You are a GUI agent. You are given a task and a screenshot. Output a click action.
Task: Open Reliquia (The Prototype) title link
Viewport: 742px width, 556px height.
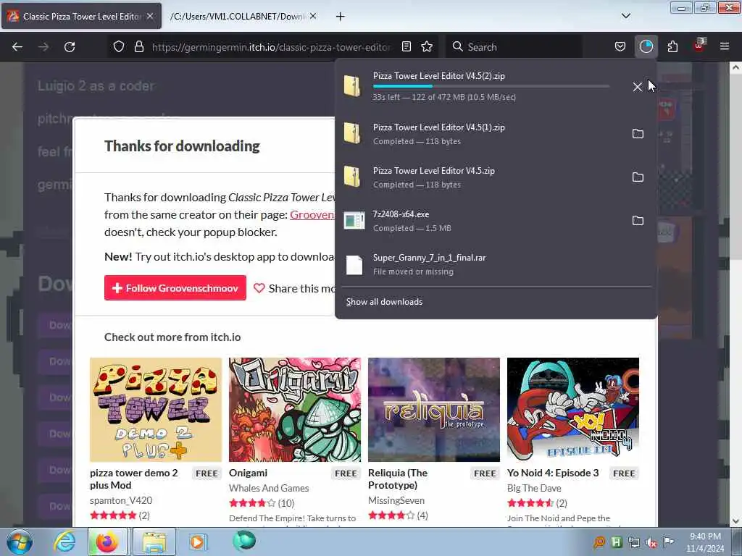coord(398,479)
